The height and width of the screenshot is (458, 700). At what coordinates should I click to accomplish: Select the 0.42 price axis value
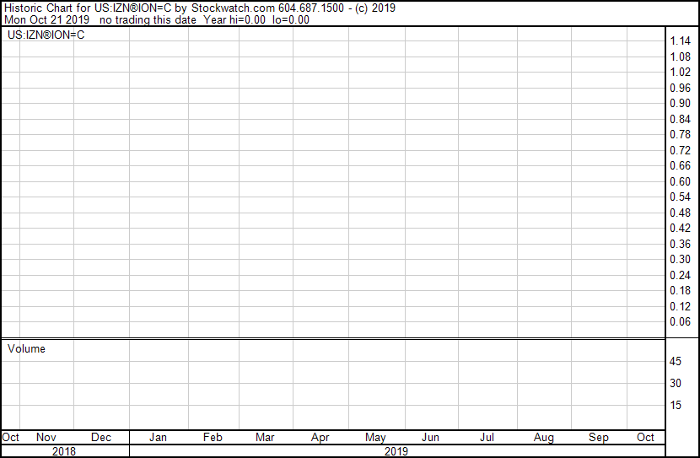(680, 228)
